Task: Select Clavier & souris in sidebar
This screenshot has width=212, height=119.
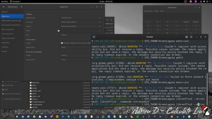Action: pos(12,34)
